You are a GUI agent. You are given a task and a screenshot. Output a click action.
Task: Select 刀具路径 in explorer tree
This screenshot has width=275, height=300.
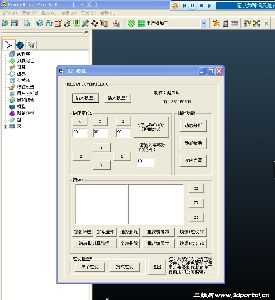point(25,61)
